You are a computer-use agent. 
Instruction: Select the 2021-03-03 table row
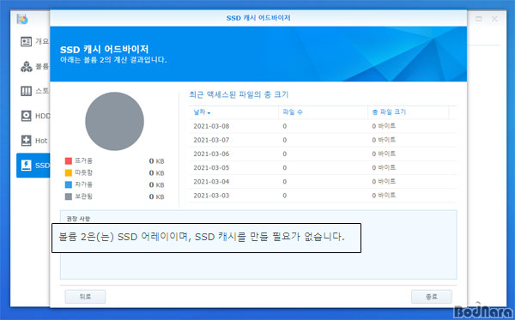point(323,196)
